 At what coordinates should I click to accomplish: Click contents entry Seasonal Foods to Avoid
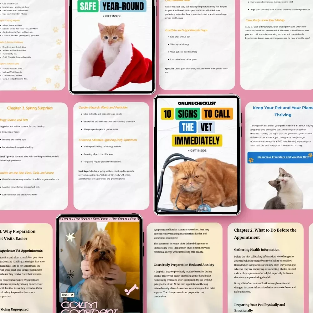tap(13, 69)
